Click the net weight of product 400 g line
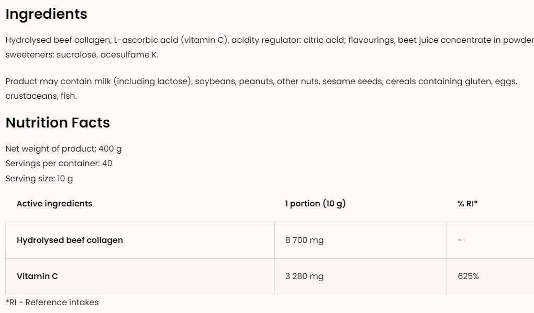534x313 pixels. [63, 148]
